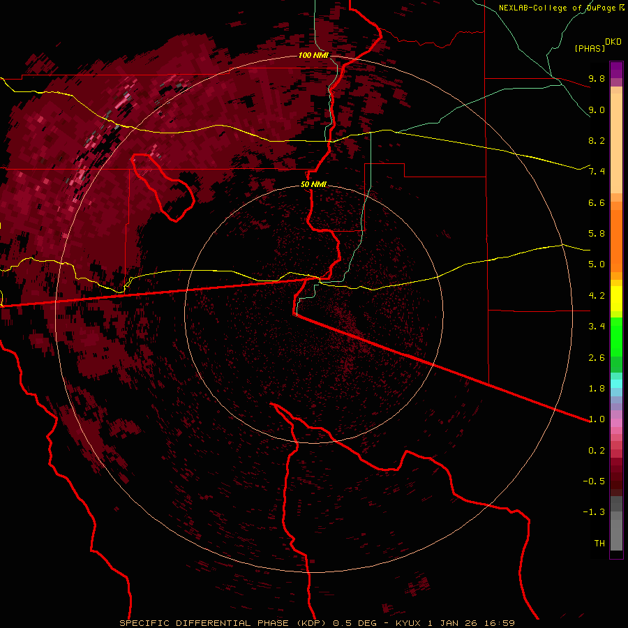Click the DKD label above the color scale
This screenshot has width=628, height=628.
[613, 42]
